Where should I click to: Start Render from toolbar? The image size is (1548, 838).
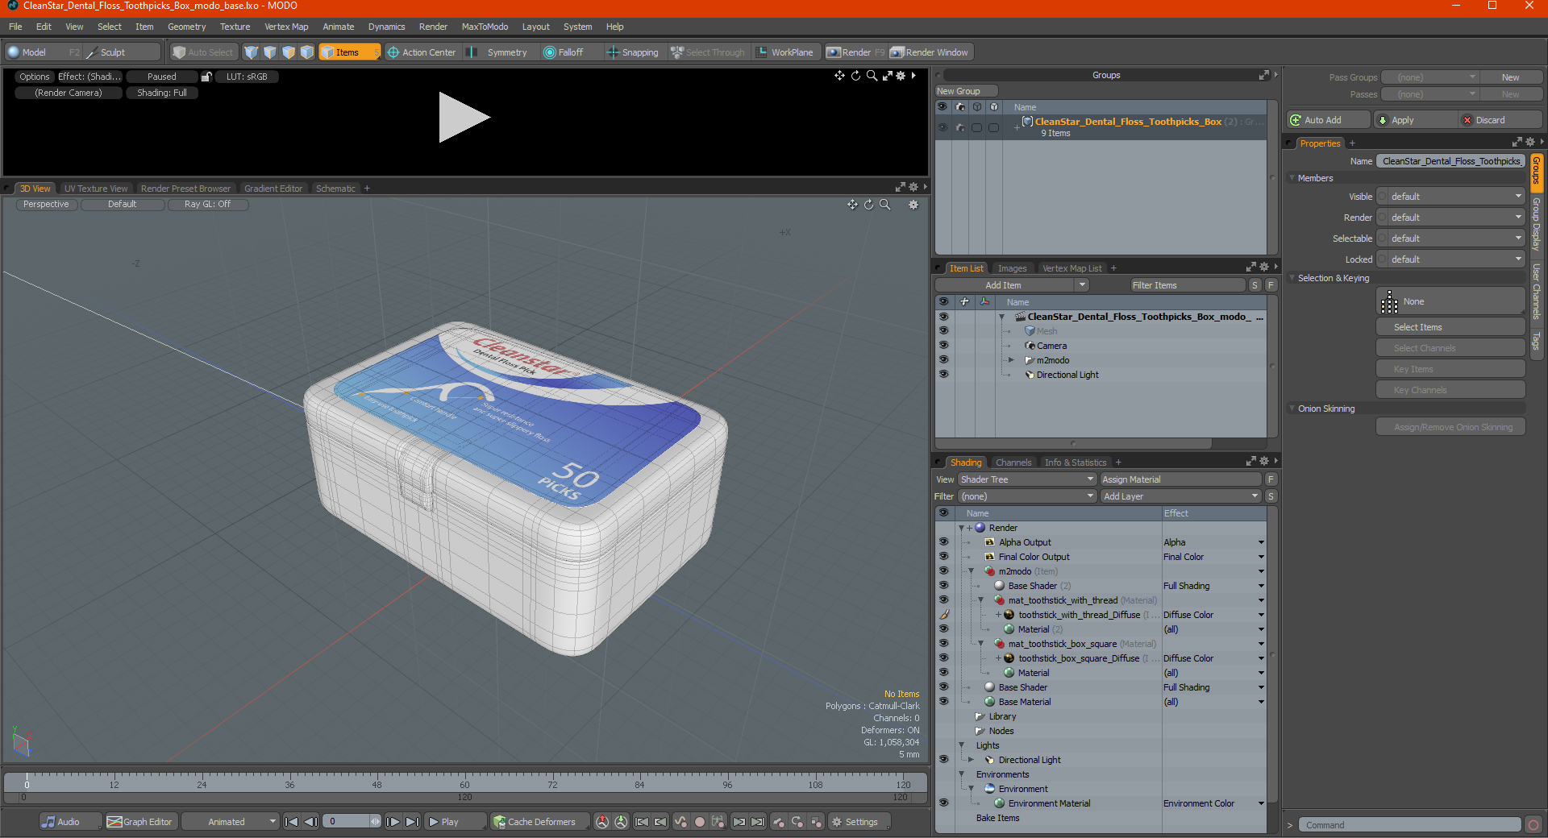(855, 52)
